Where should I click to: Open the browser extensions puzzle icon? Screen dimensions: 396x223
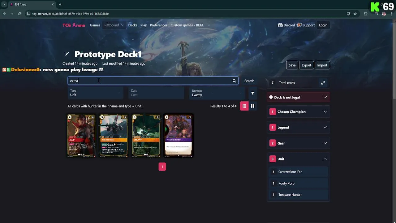(366, 14)
